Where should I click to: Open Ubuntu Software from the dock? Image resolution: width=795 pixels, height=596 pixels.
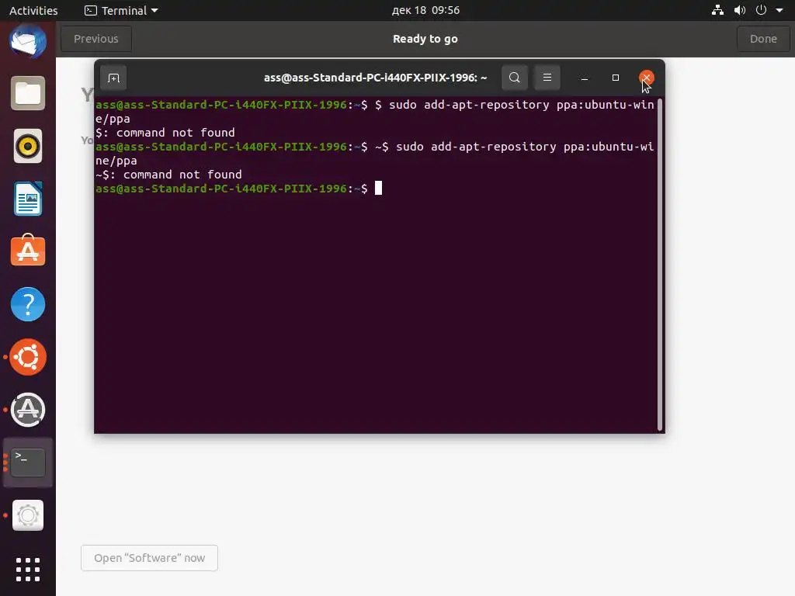coord(28,251)
